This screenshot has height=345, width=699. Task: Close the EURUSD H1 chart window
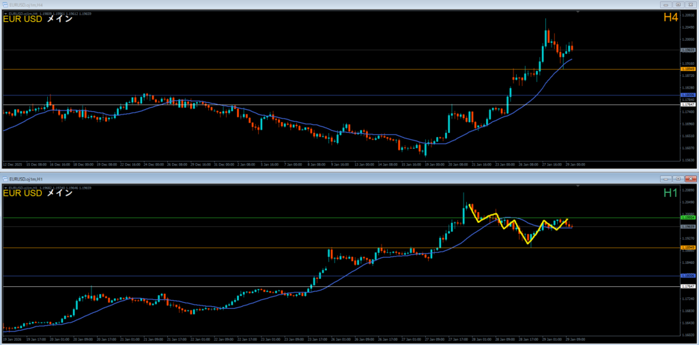point(689,178)
